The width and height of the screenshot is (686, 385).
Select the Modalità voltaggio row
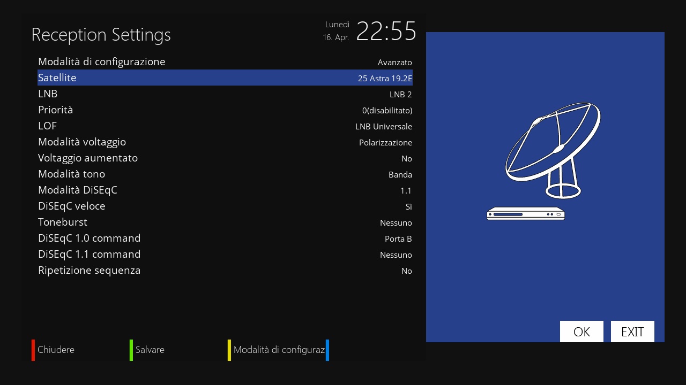click(x=225, y=142)
